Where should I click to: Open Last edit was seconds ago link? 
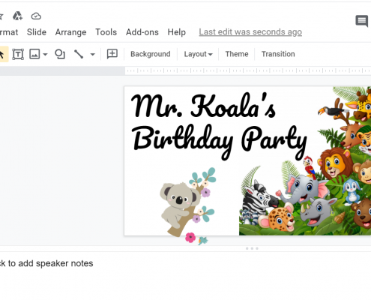pyautogui.click(x=250, y=32)
